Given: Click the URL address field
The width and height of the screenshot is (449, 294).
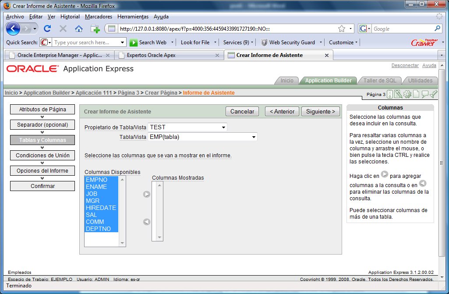Looking at the screenshot, I should click(x=226, y=28).
